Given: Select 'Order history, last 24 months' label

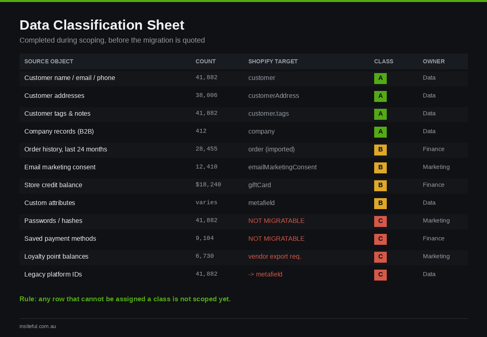Looking at the screenshot, I should pyautogui.click(x=66, y=149).
